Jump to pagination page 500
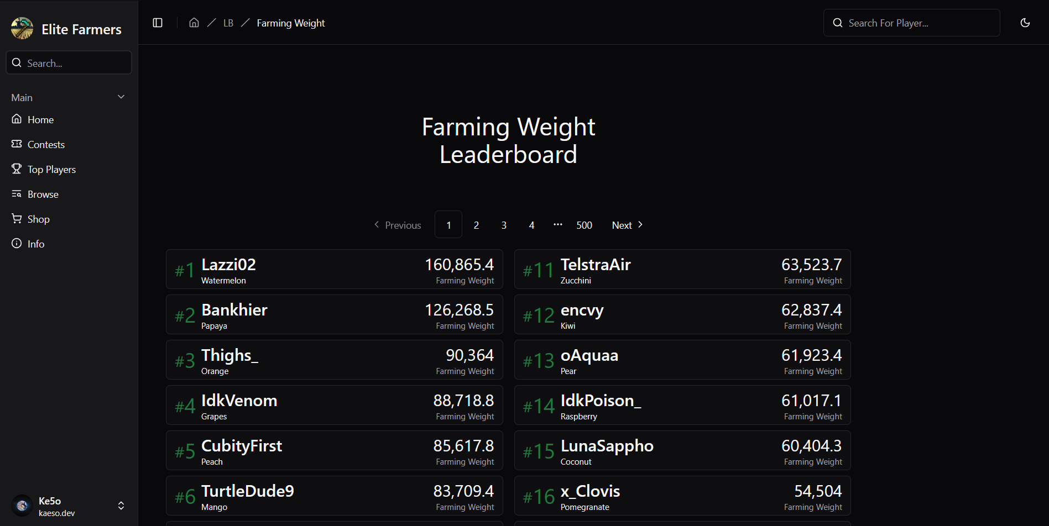The width and height of the screenshot is (1049, 526). (584, 225)
